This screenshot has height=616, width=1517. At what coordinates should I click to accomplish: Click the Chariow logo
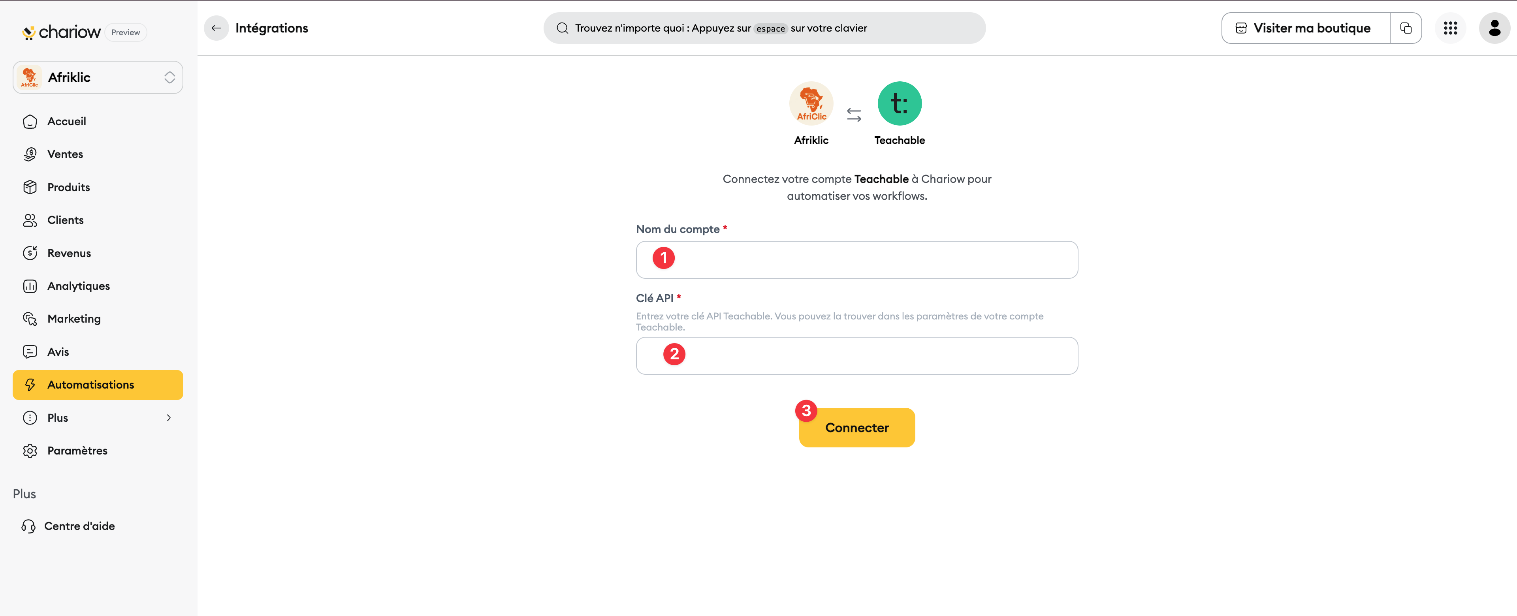61,32
